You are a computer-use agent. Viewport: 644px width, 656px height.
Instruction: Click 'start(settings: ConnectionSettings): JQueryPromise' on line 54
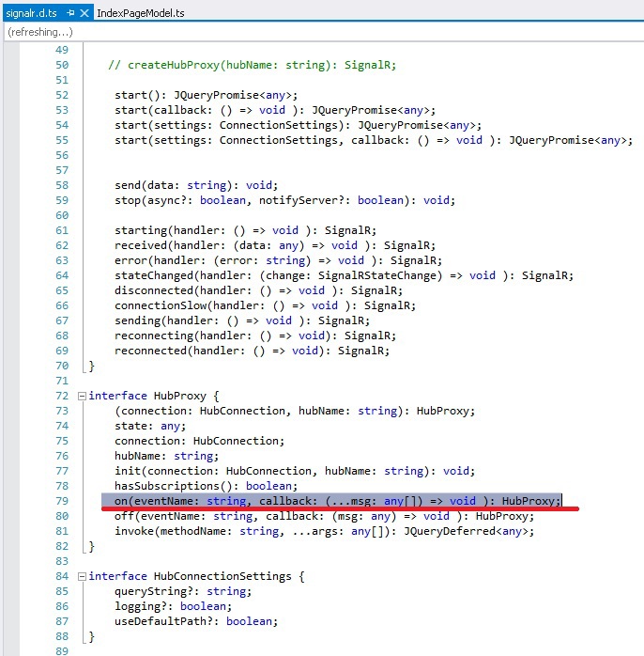click(x=298, y=126)
